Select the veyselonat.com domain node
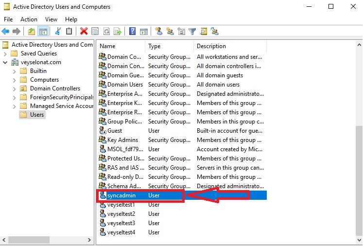Image resolution: width=363 pixels, height=246 pixels. click(x=36, y=62)
